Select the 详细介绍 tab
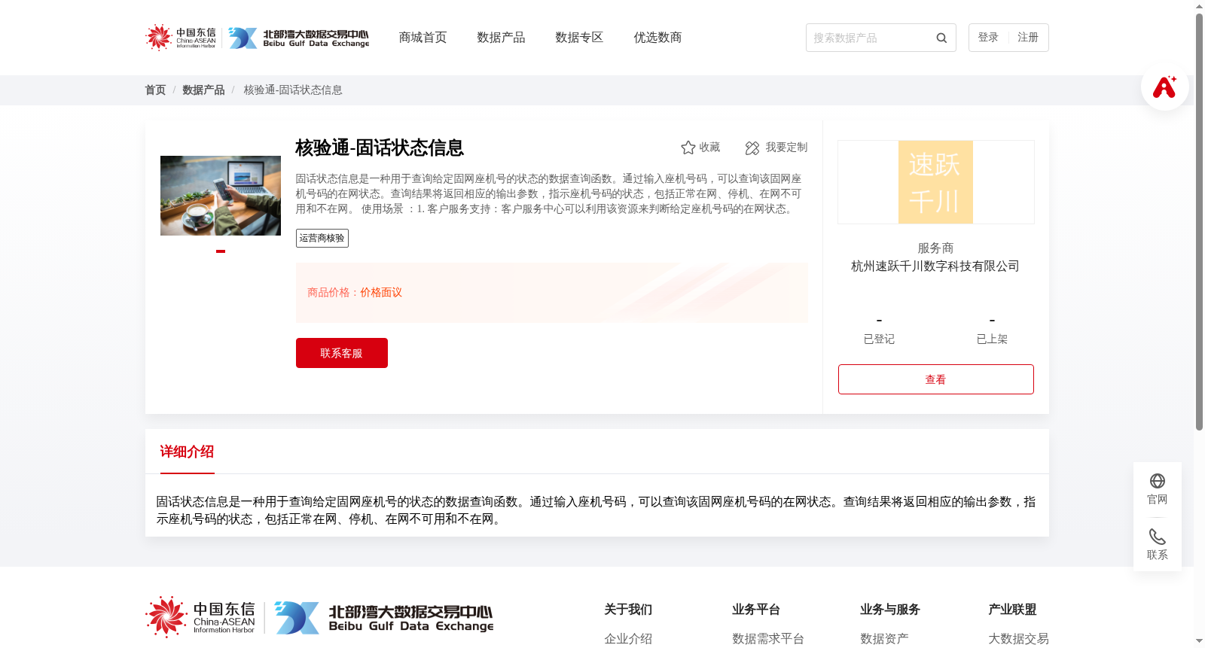The width and height of the screenshot is (1205, 648). (x=187, y=452)
